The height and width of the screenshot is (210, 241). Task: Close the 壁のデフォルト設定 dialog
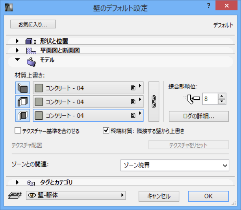(226, 6)
